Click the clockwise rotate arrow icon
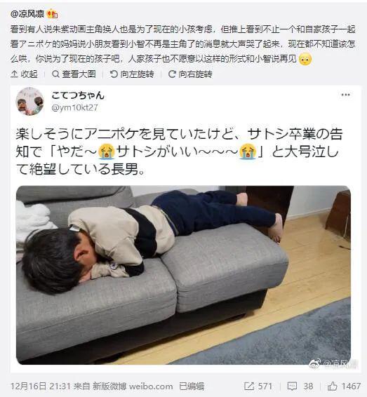This screenshot has width=367, height=397. click(172, 74)
